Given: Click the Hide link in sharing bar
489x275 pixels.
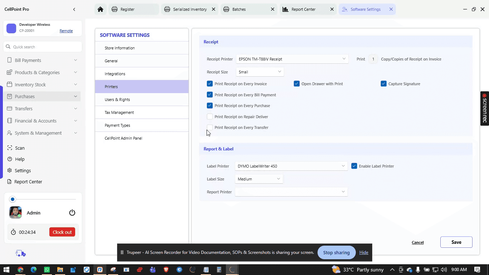Looking at the screenshot, I should point(364,252).
